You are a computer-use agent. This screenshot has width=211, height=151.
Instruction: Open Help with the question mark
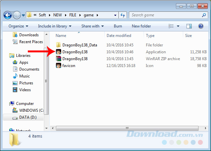201,26
